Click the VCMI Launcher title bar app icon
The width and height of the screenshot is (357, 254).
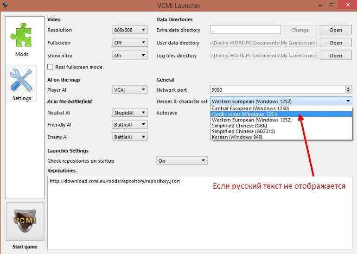click(x=6, y=5)
